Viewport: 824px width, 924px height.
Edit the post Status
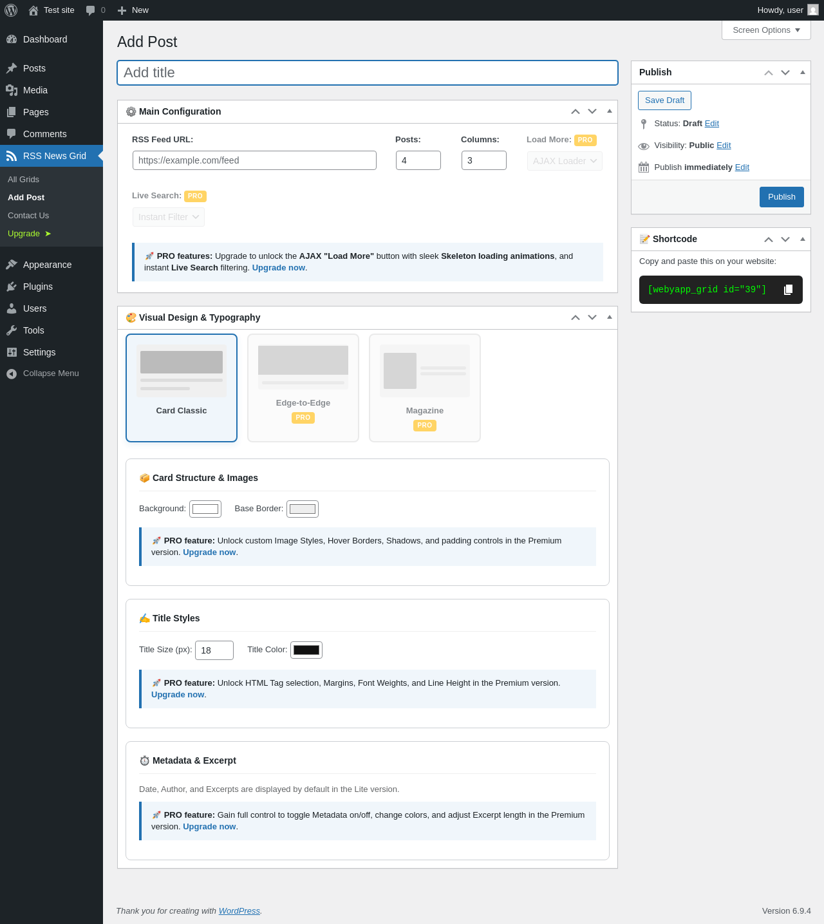(x=712, y=124)
